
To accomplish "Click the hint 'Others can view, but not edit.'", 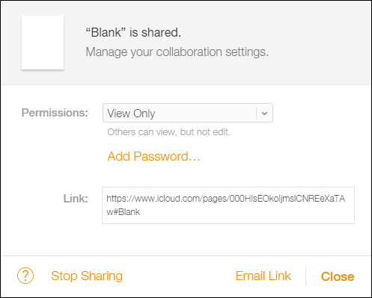I will point(169,132).
